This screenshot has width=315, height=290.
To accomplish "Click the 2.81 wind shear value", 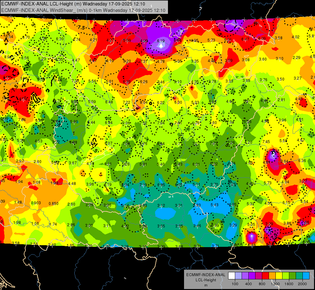I will click(281, 100).
